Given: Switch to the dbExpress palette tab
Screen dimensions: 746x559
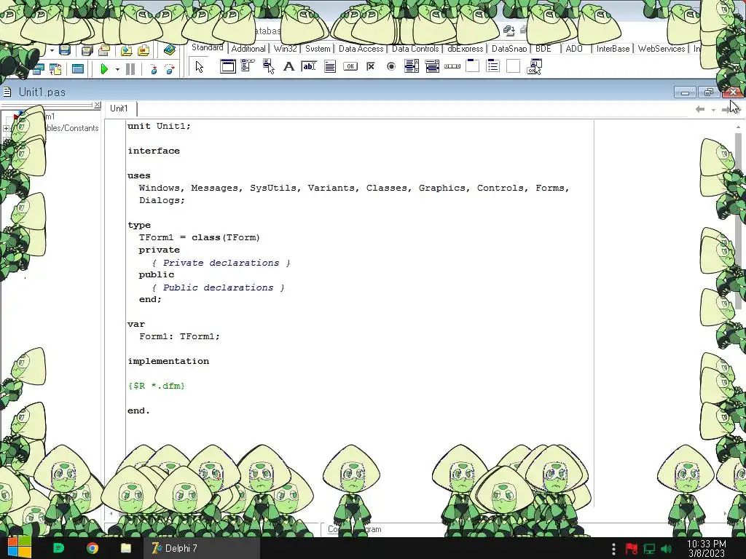Looking at the screenshot, I should [x=465, y=49].
